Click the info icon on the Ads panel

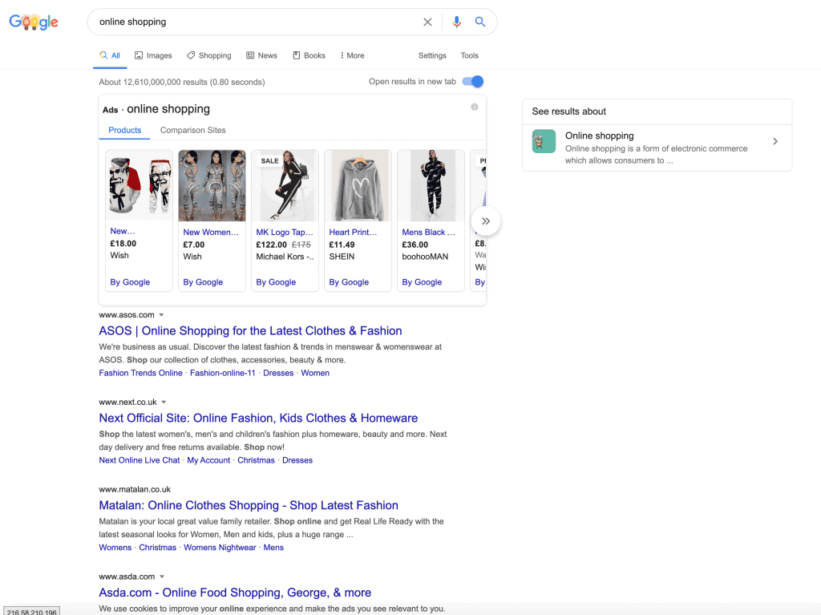(474, 107)
